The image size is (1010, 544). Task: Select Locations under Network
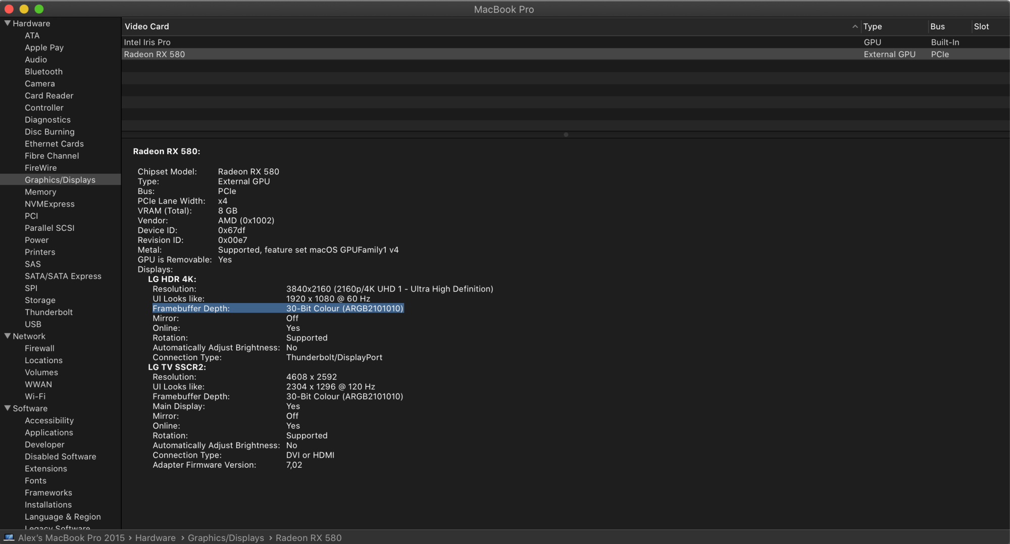point(44,360)
